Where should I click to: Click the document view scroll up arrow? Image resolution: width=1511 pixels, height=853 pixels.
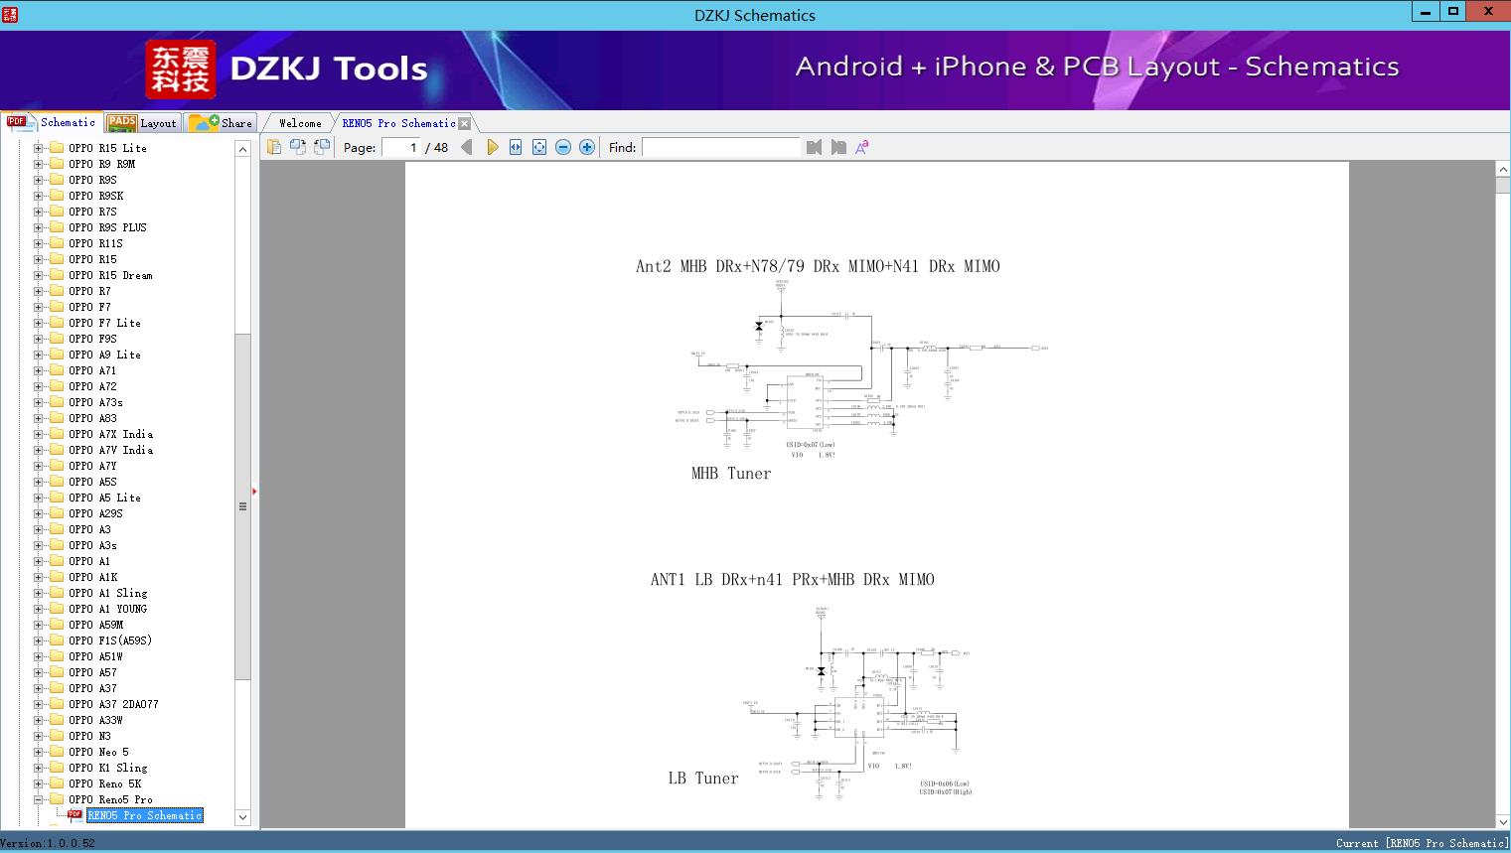[x=1503, y=170]
